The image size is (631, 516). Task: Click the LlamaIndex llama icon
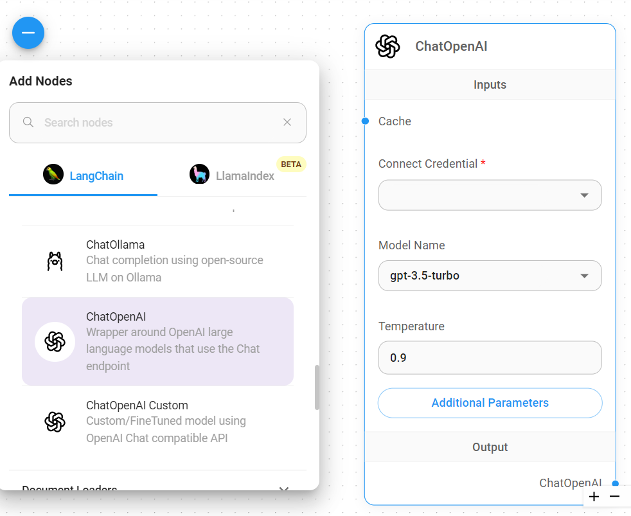point(200,175)
